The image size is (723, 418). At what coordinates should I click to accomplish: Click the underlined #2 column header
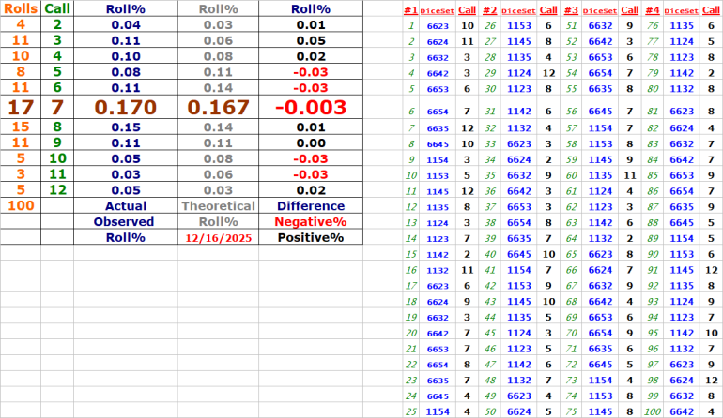(489, 9)
